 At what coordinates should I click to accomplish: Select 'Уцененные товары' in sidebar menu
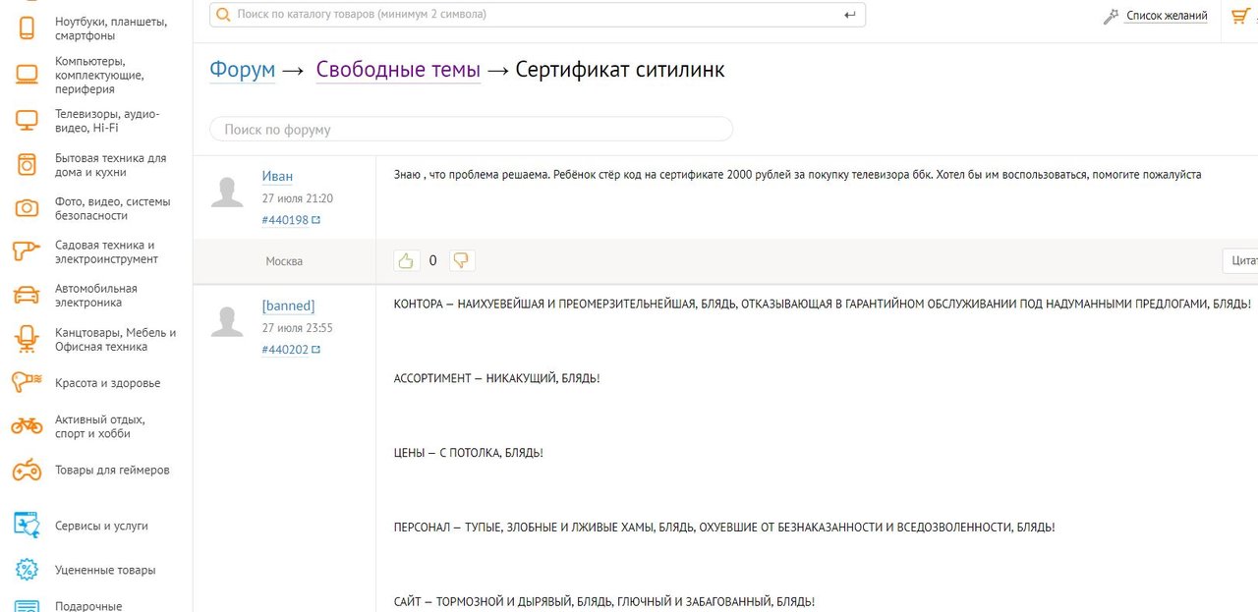tap(105, 570)
